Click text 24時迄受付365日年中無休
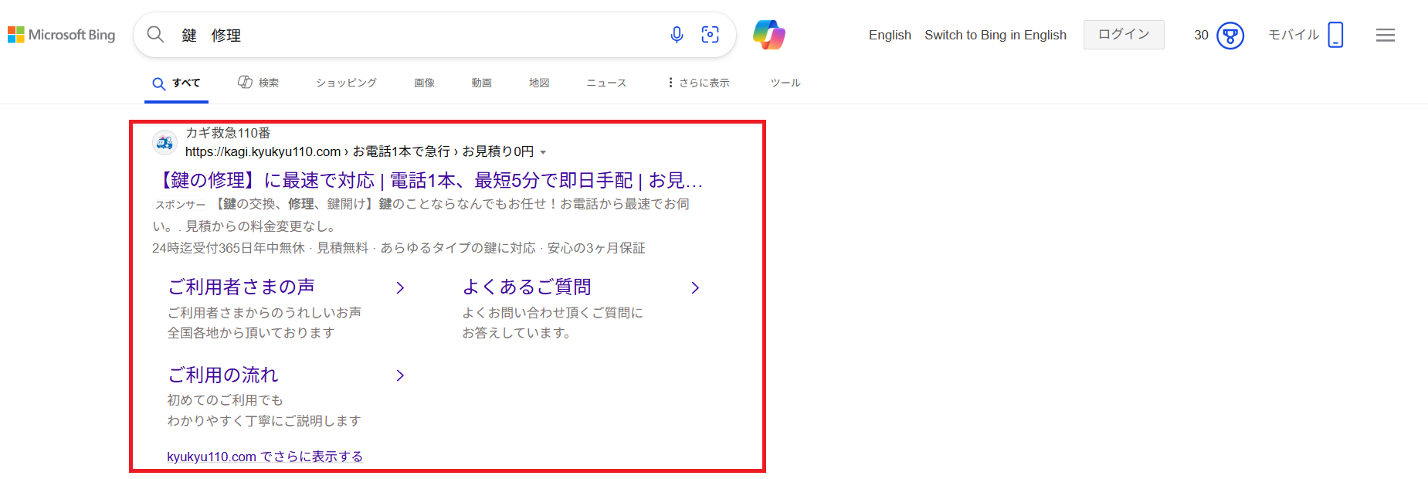 pos(229,248)
